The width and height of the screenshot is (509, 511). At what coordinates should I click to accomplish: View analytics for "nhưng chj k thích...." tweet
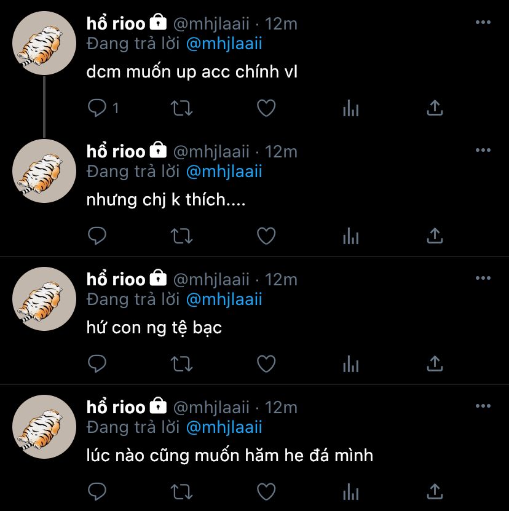click(x=350, y=236)
